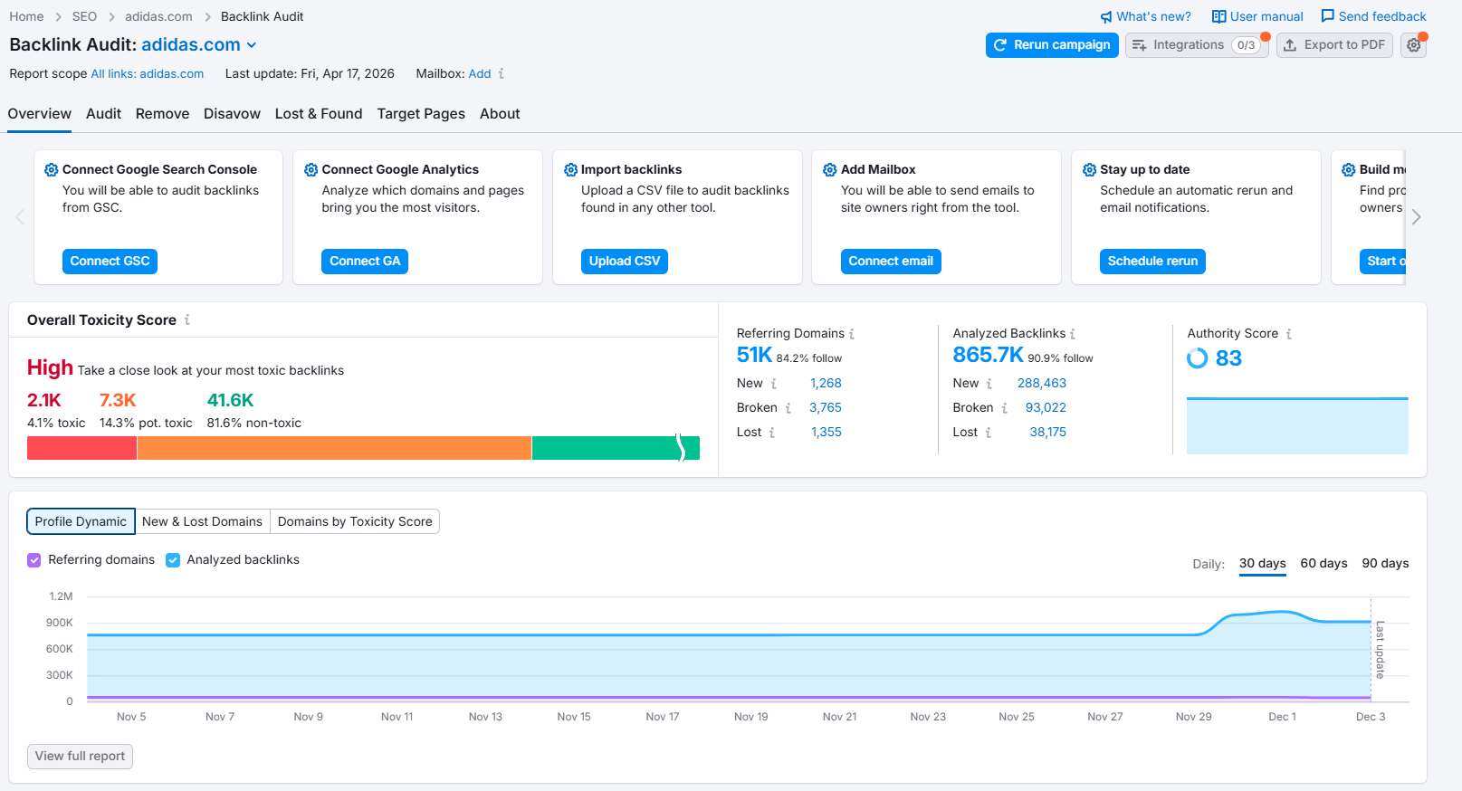
Task: Click the 2.1K toxic domains count
Action: coord(44,400)
